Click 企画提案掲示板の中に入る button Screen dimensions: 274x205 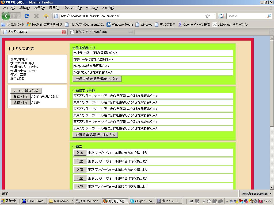coord(95,135)
